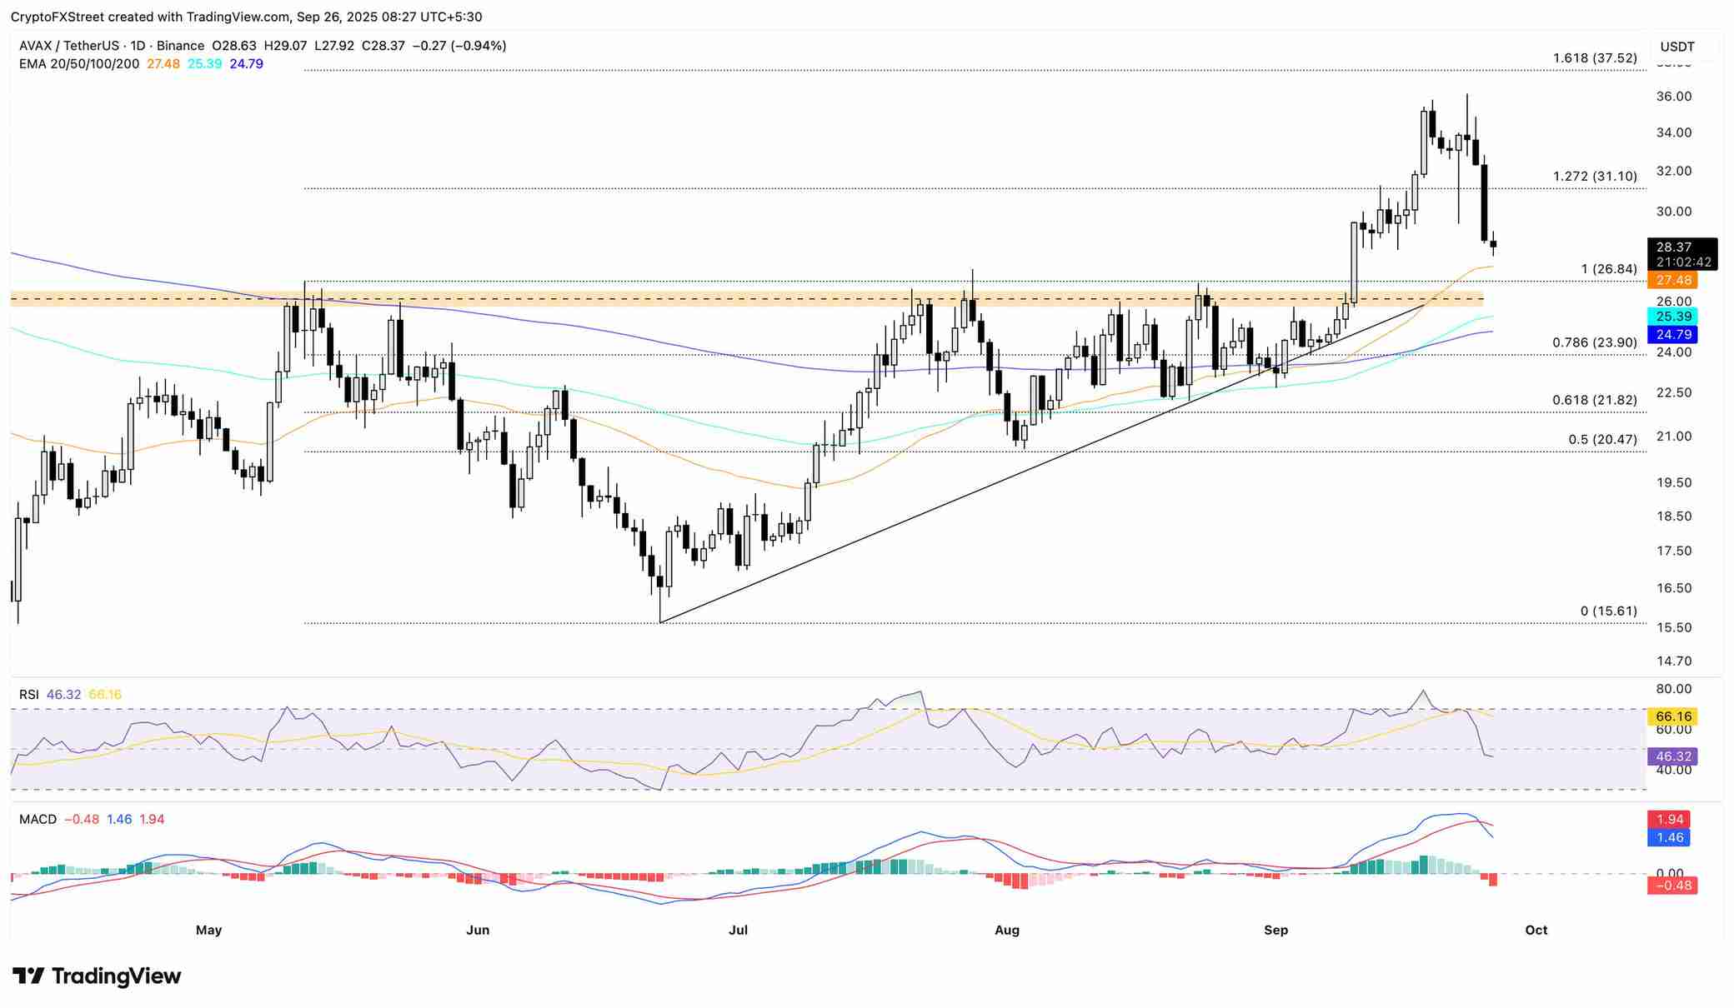Click the Jul label on time axis

(x=738, y=931)
